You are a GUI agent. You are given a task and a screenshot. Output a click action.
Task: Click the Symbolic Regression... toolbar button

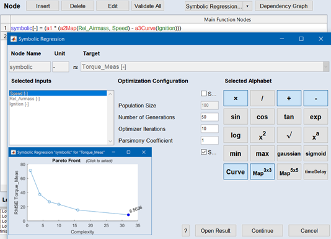coord(214,6)
